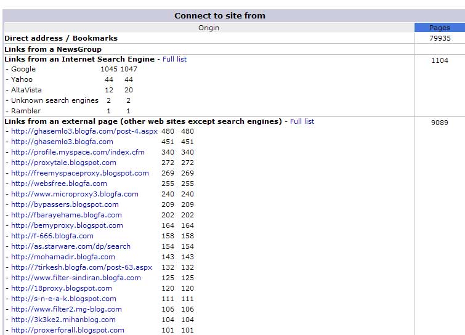
Task: Click the bemyproxy.blogspot.com link
Action: (x=67, y=225)
